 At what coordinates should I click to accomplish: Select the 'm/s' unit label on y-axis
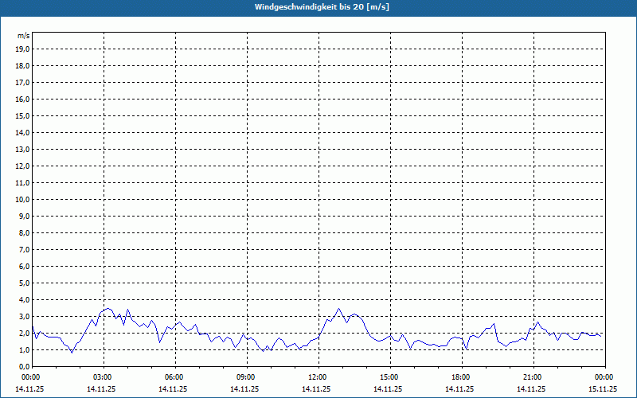point(24,36)
